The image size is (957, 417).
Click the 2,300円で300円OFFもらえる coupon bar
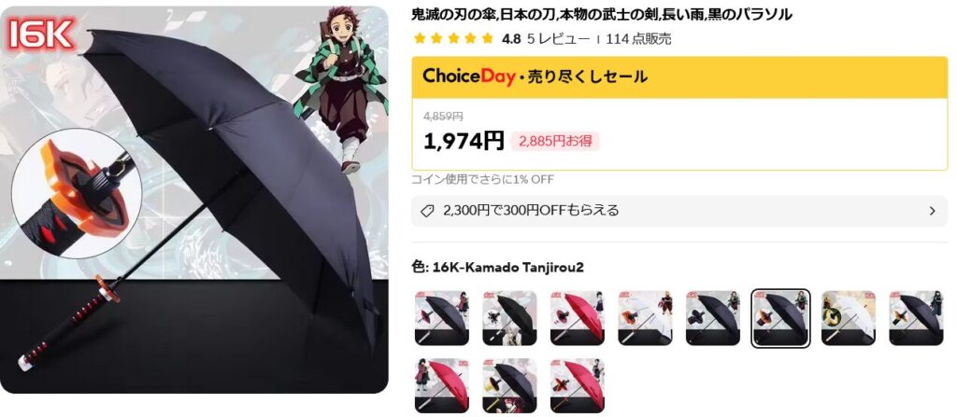(x=679, y=211)
